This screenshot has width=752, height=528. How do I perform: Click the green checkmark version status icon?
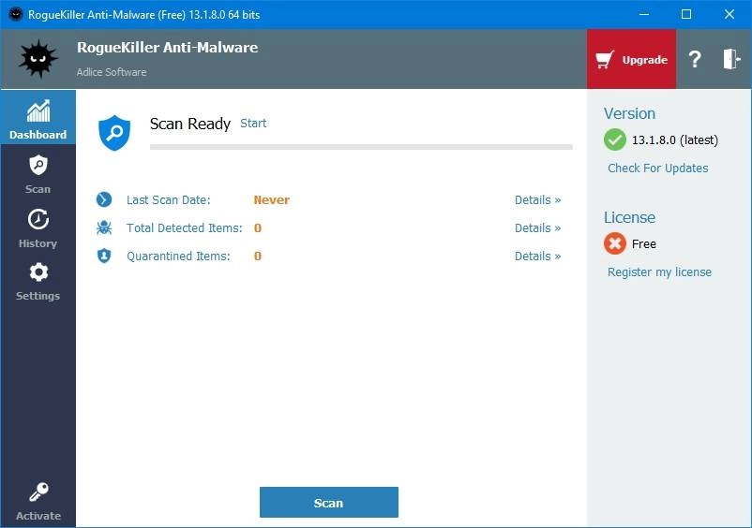coord(614,139)
